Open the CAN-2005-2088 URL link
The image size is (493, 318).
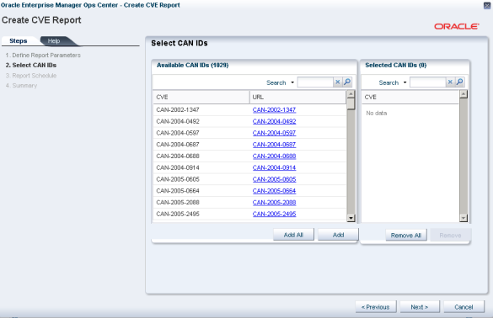click(274, 203)
